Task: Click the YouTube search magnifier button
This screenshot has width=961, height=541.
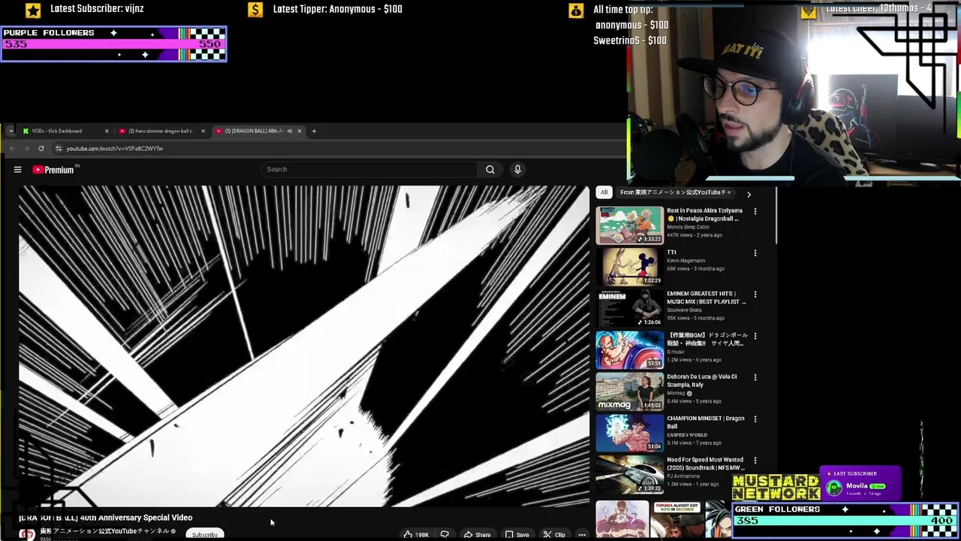Action: click(x=490, y=169)
